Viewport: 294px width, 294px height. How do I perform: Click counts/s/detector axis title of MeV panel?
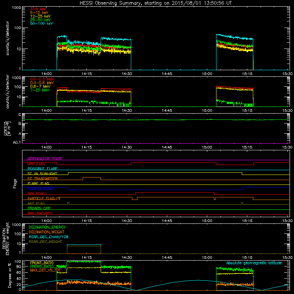click(x=7, y=92)
